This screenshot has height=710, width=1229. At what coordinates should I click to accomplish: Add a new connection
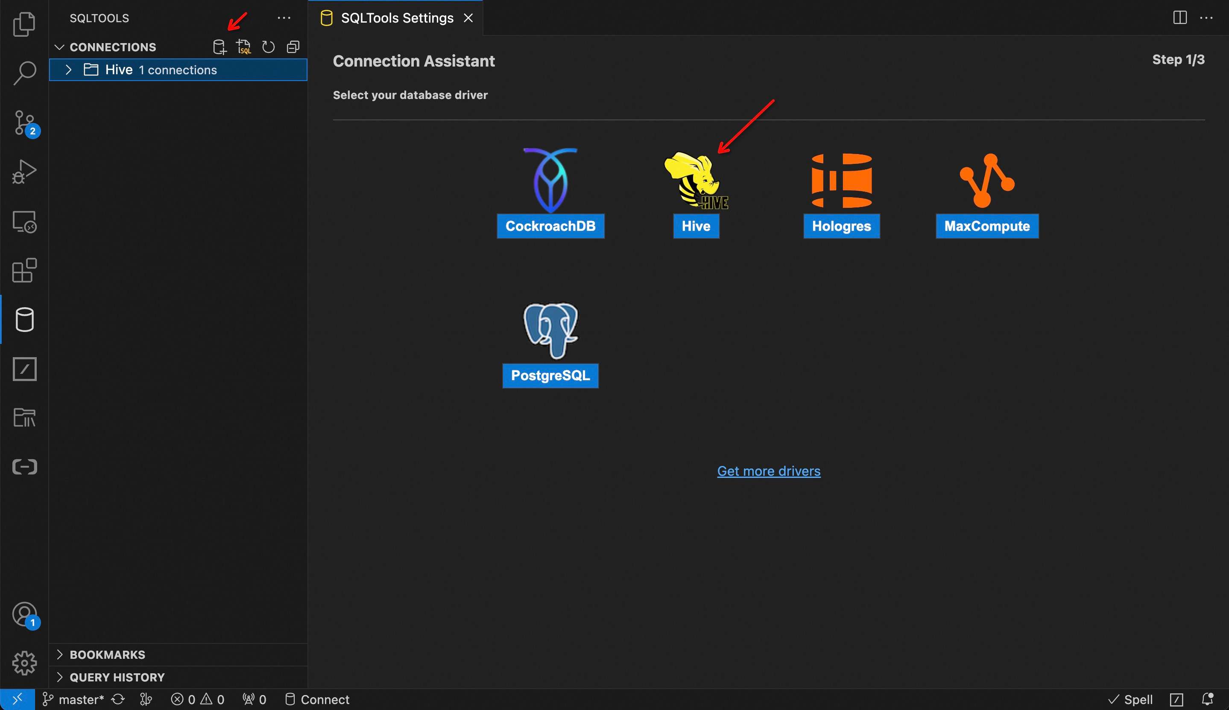pyautogui.click(x=219, y=47)
